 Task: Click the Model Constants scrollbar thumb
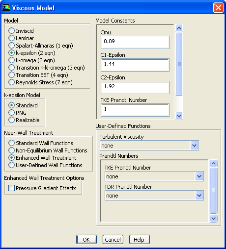click(x=179, y=64)
